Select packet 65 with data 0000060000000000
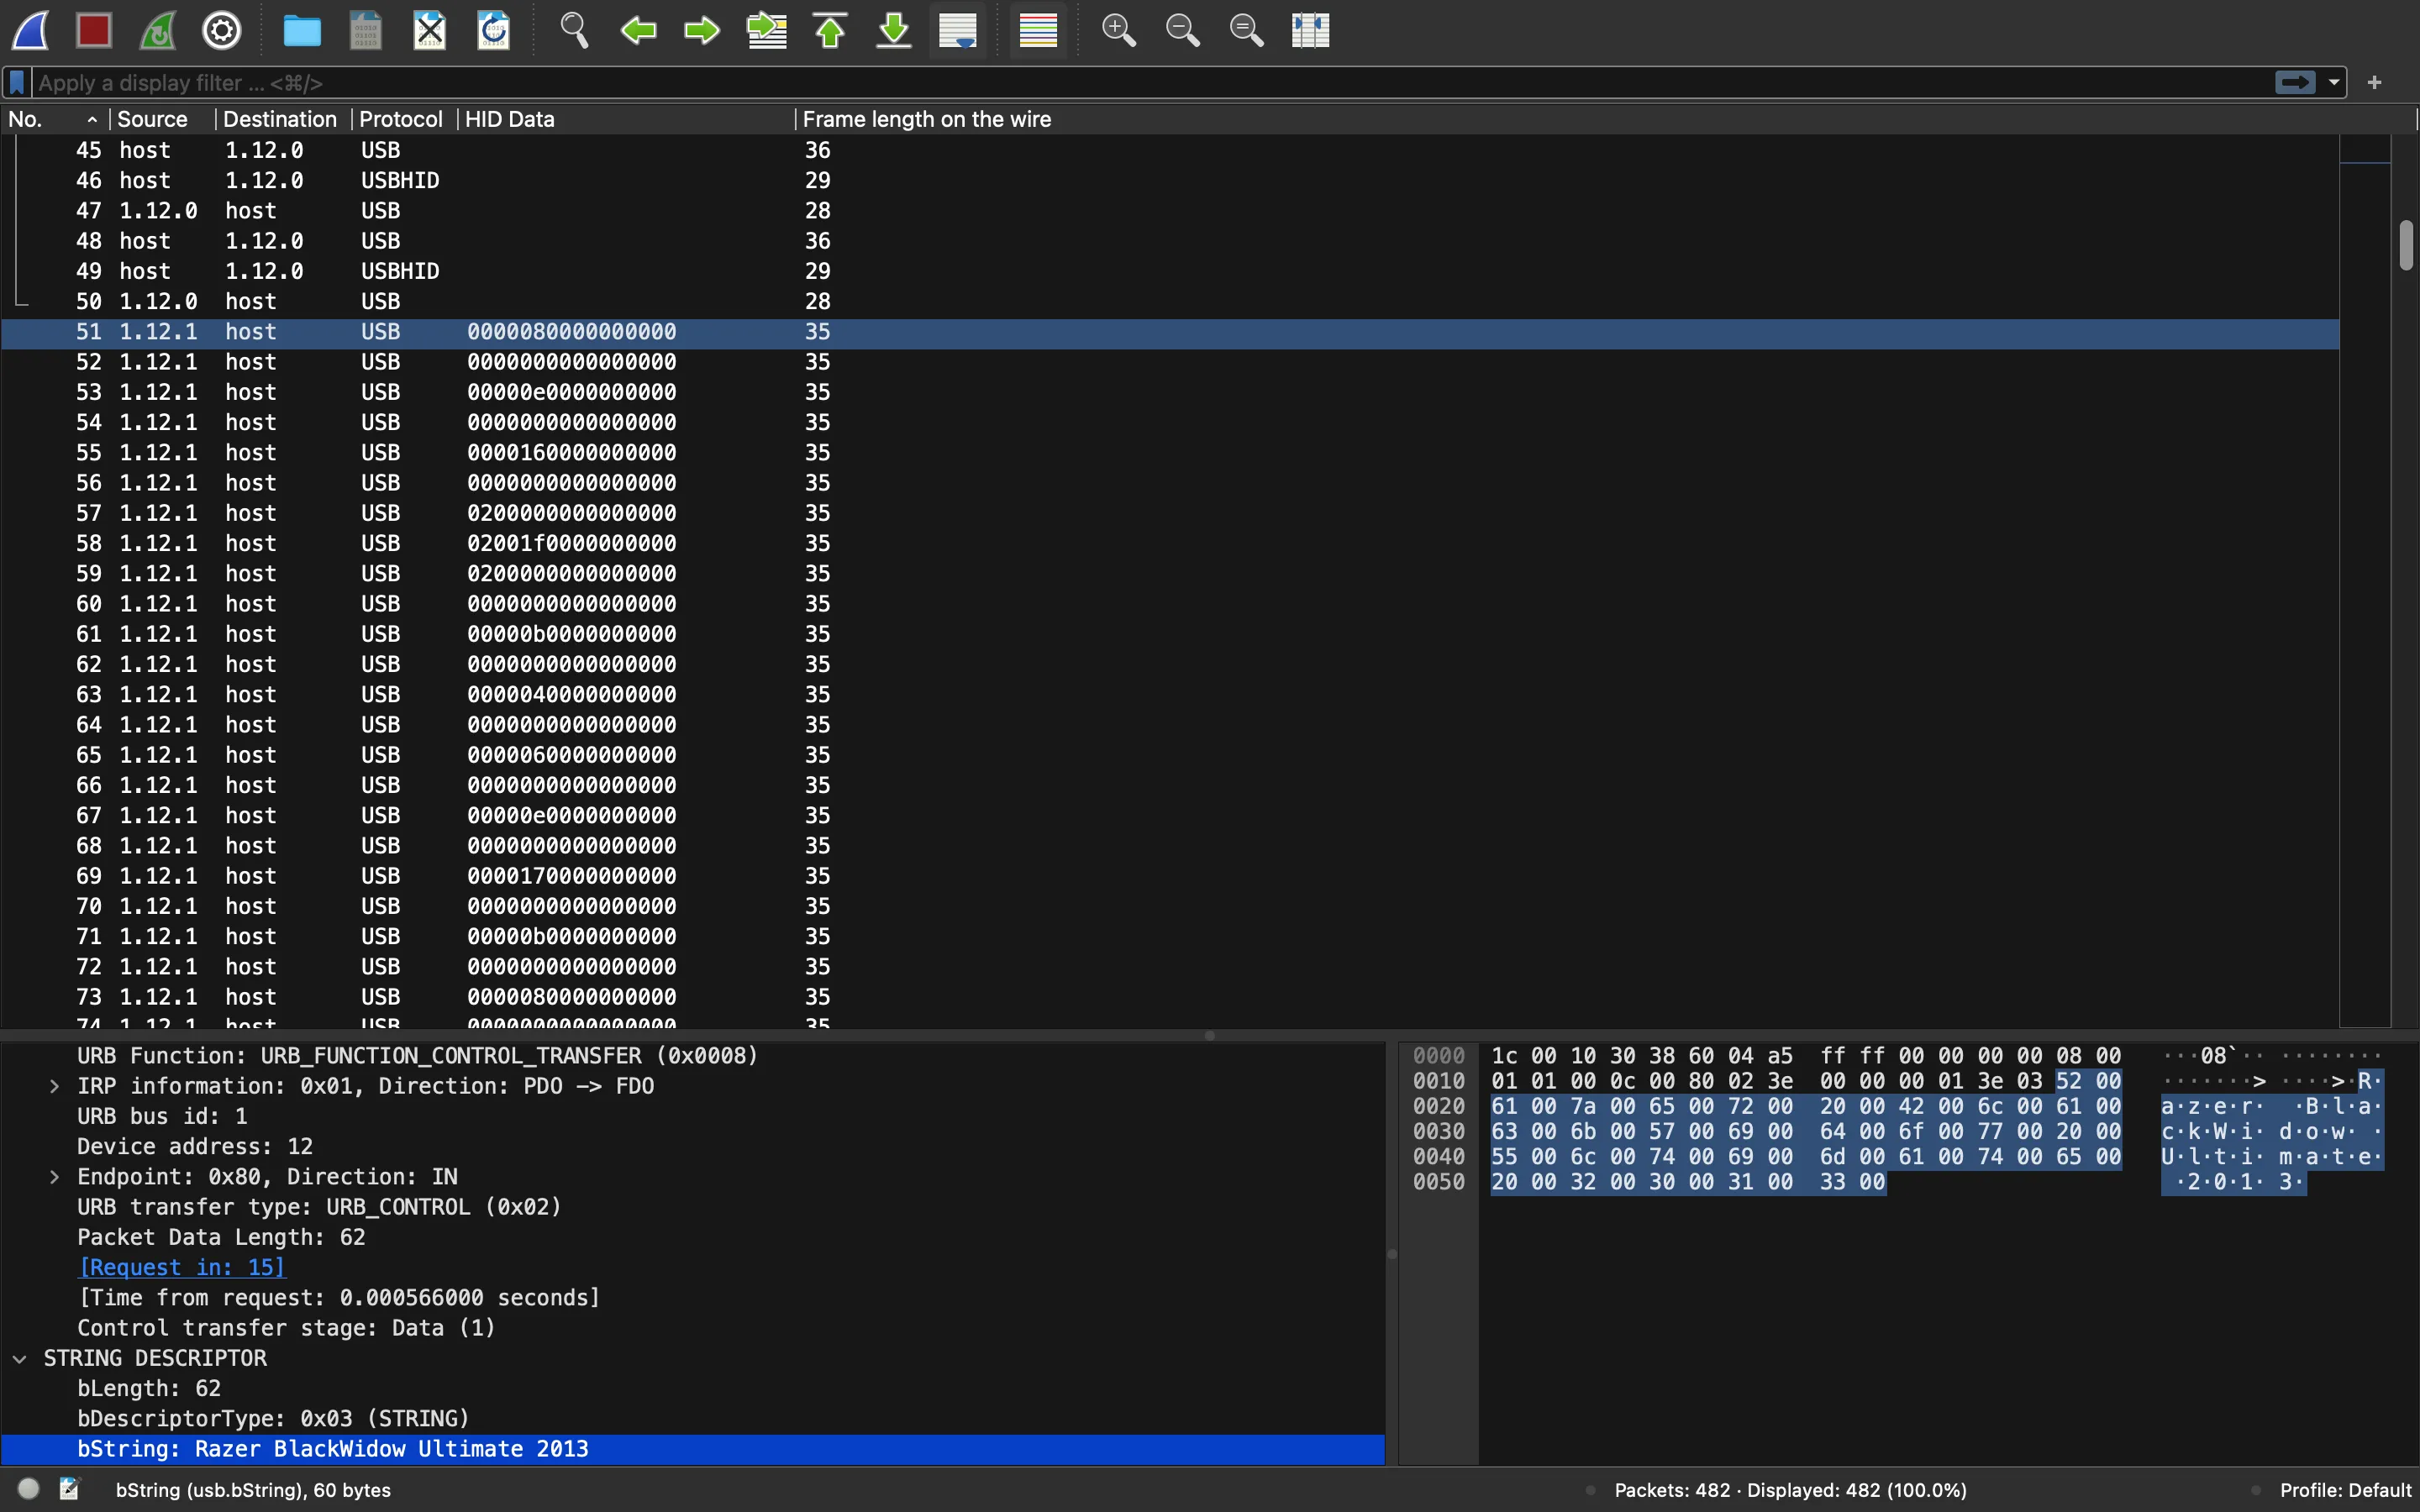The height and width of the screenshot is (1512, 2420). pyautogui.click(x=1170, y=755)
